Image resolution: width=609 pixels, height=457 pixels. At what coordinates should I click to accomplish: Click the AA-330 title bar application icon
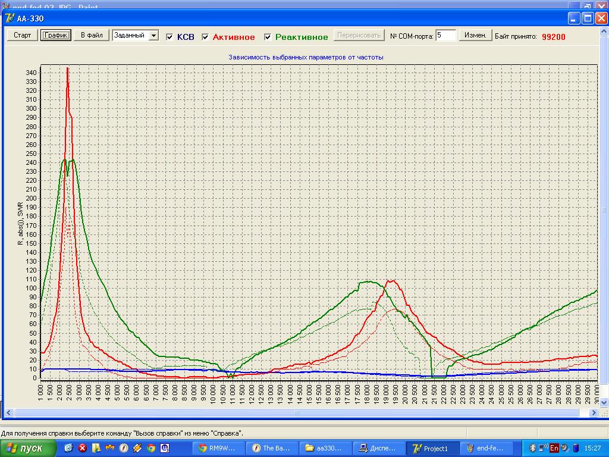(10, 18)
